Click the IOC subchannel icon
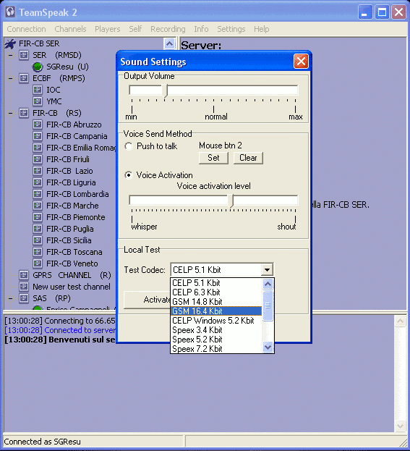 (38, 90)
